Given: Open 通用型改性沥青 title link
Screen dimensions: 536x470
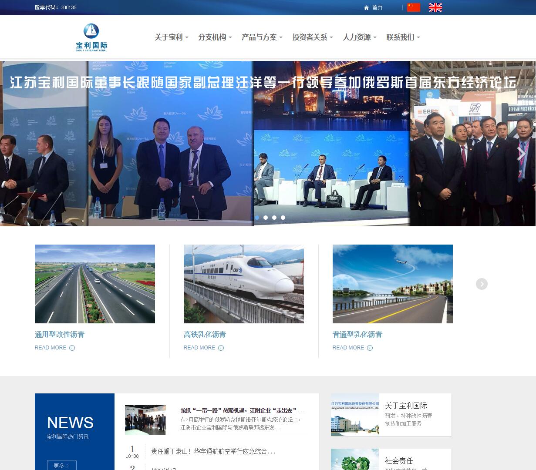Looking at the screenshot, I should 60,334.
